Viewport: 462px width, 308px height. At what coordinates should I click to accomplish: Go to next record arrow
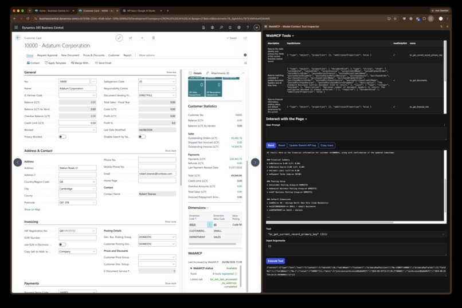tap(255, 162)
